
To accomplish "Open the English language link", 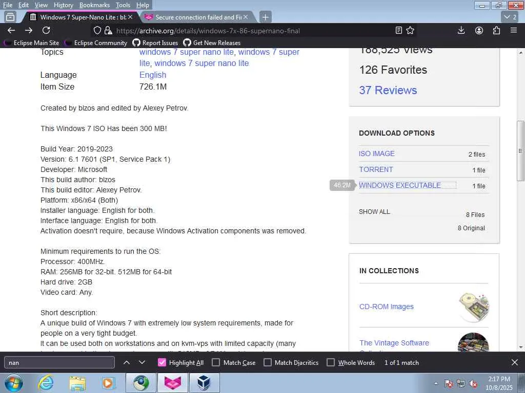I will [x=153, y=75].
